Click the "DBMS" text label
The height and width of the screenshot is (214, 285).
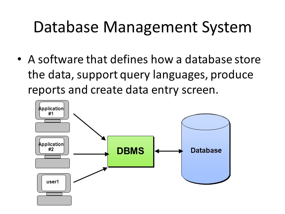coord(131,151)
